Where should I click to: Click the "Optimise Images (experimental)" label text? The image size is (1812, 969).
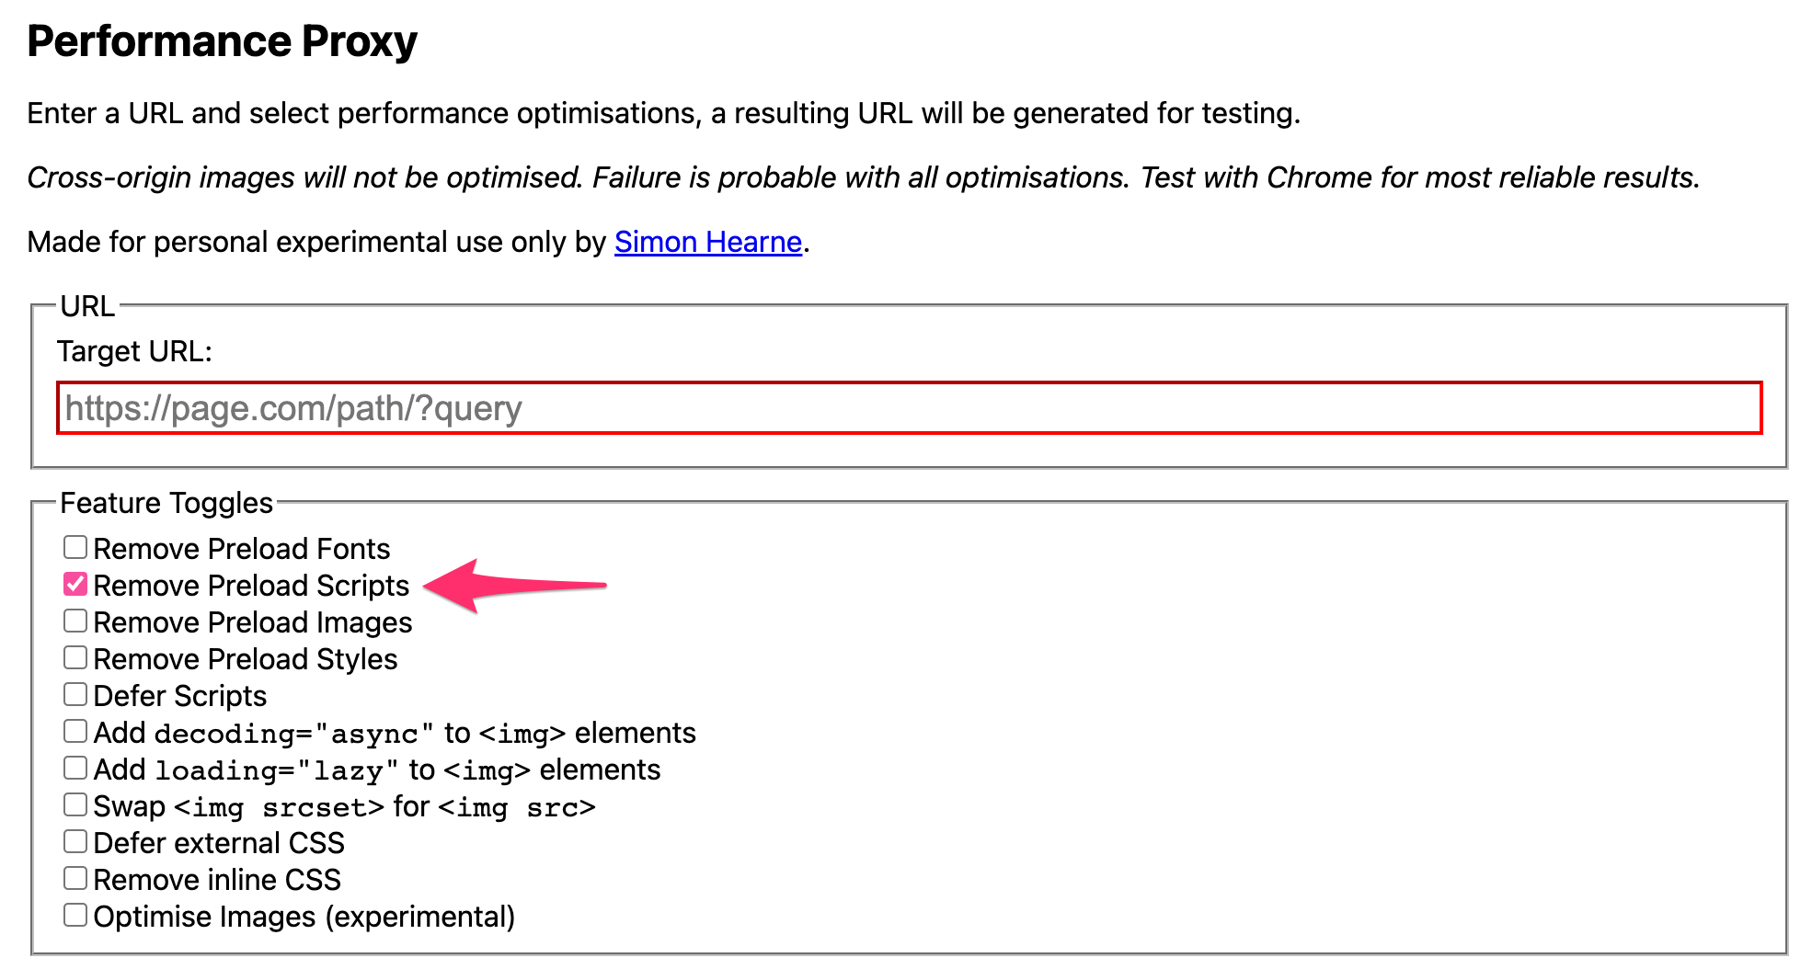pyautogui.click(x=304, y=917)
